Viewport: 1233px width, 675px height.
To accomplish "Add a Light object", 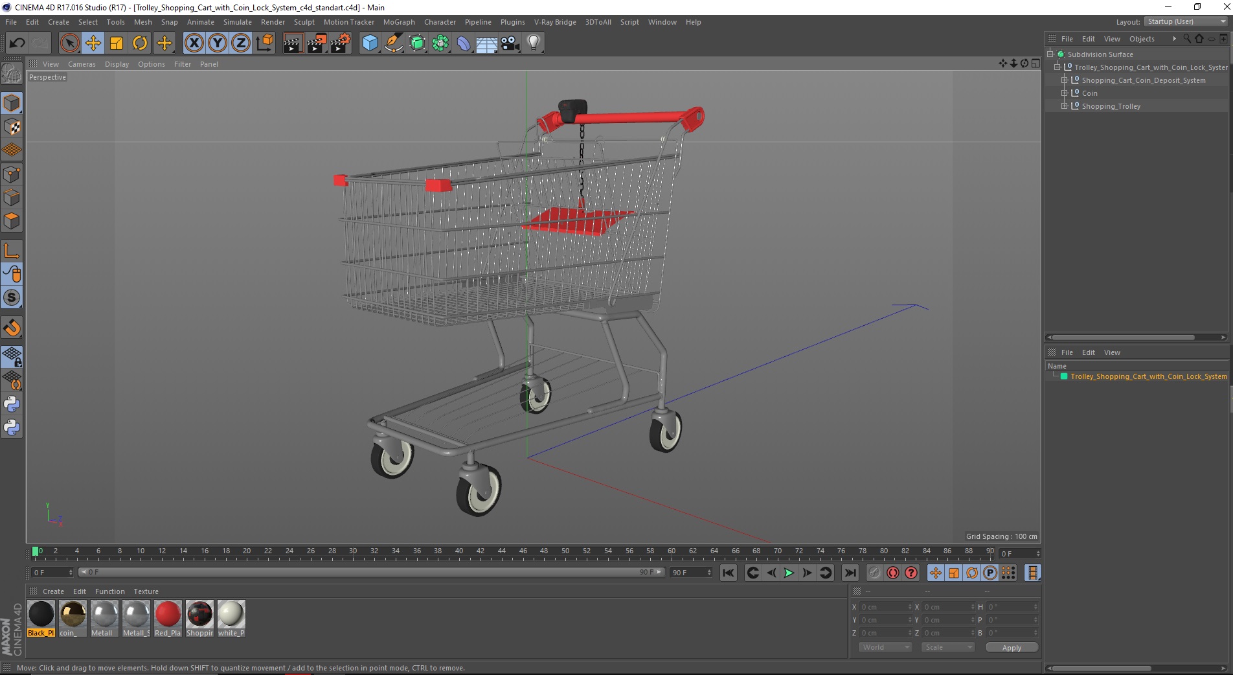I will 534,43.
